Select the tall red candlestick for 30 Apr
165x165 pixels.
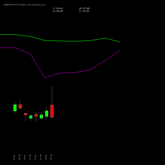[52, 111]
